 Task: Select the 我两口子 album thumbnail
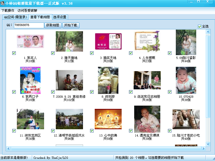30,80
